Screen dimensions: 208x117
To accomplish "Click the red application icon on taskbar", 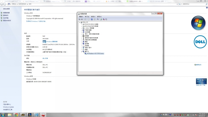I will [43, 115].
